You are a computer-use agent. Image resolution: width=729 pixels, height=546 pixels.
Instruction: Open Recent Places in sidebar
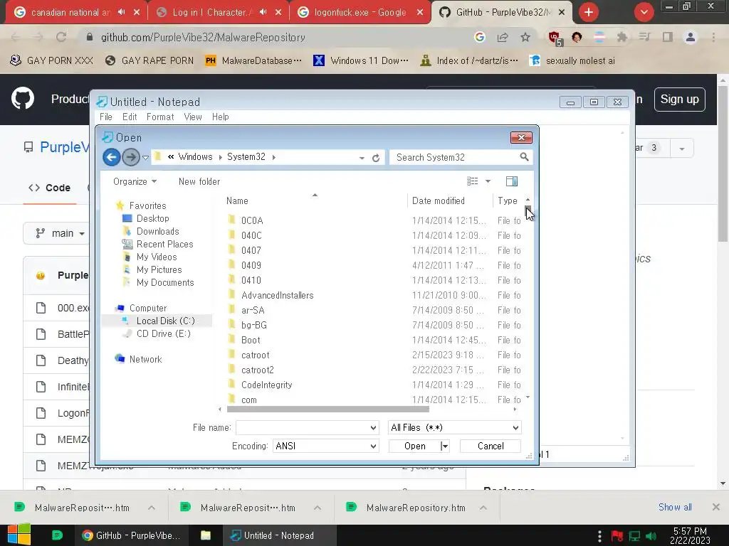click(164, 245)
